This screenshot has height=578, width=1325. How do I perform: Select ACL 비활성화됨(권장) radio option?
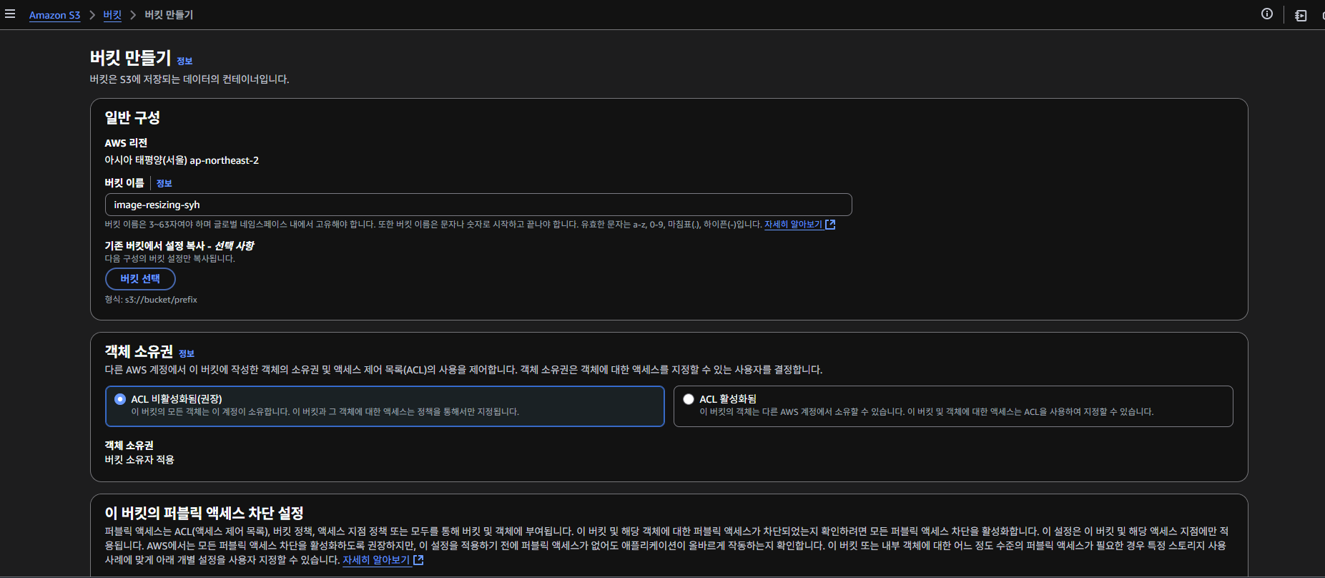pos(120,399)
